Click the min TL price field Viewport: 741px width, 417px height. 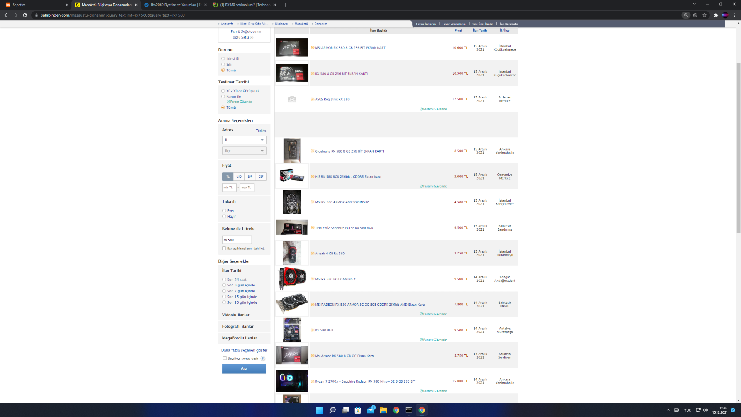click(229, 188)
